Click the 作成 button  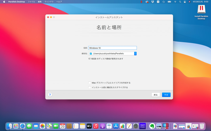pyautogui.click(x=166, y=95)
